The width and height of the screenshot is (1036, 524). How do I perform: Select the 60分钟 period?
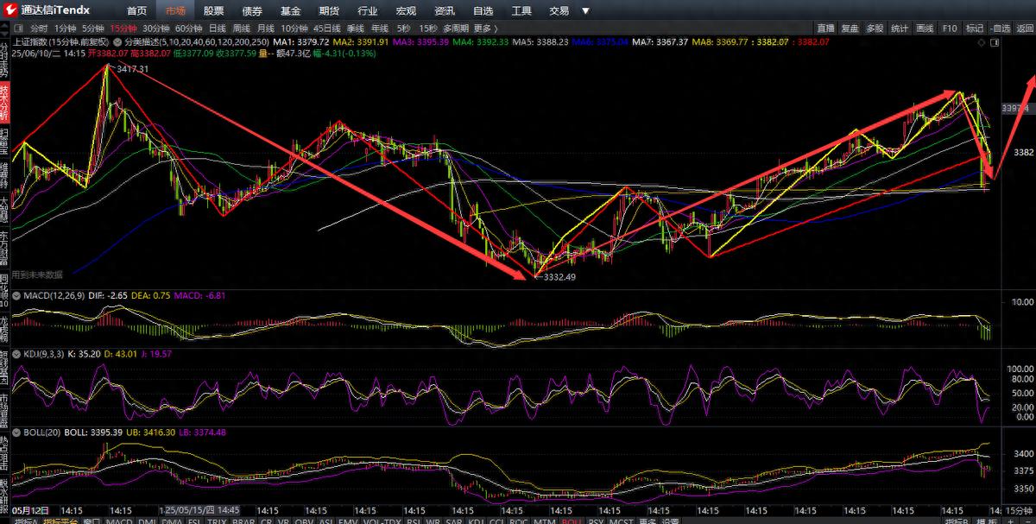click(x=188, y=28)
